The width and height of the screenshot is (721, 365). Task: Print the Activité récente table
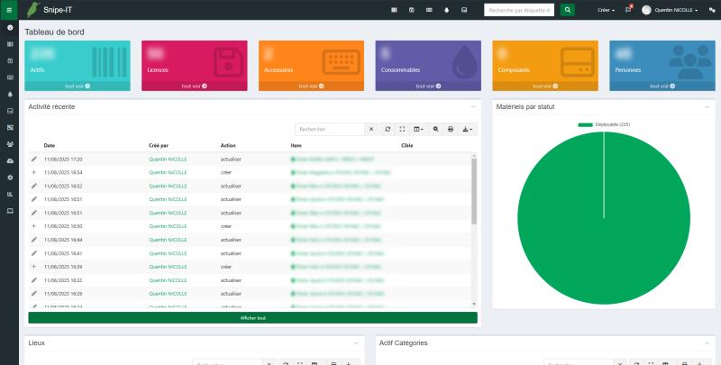coord(451,129)
